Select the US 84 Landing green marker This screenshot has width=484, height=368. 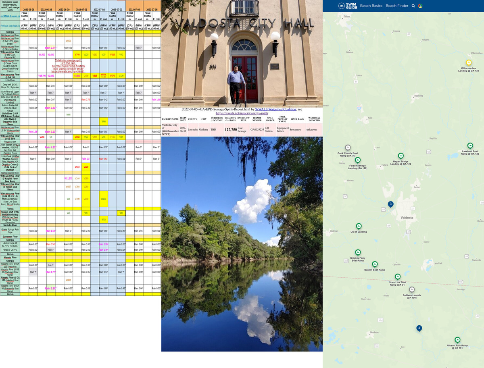click(359, 226)
